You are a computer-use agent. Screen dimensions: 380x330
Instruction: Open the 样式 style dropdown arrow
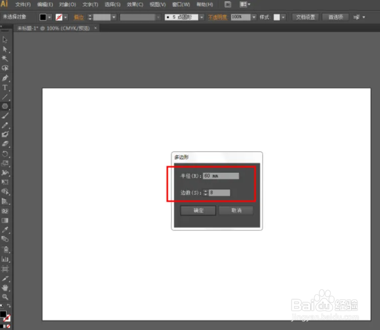pyautogui.click(x=283, y=17)
